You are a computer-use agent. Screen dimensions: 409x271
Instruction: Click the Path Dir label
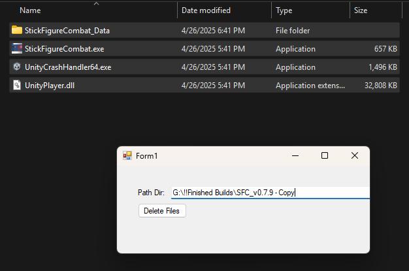pyautogui.click(x=151, y=193)
